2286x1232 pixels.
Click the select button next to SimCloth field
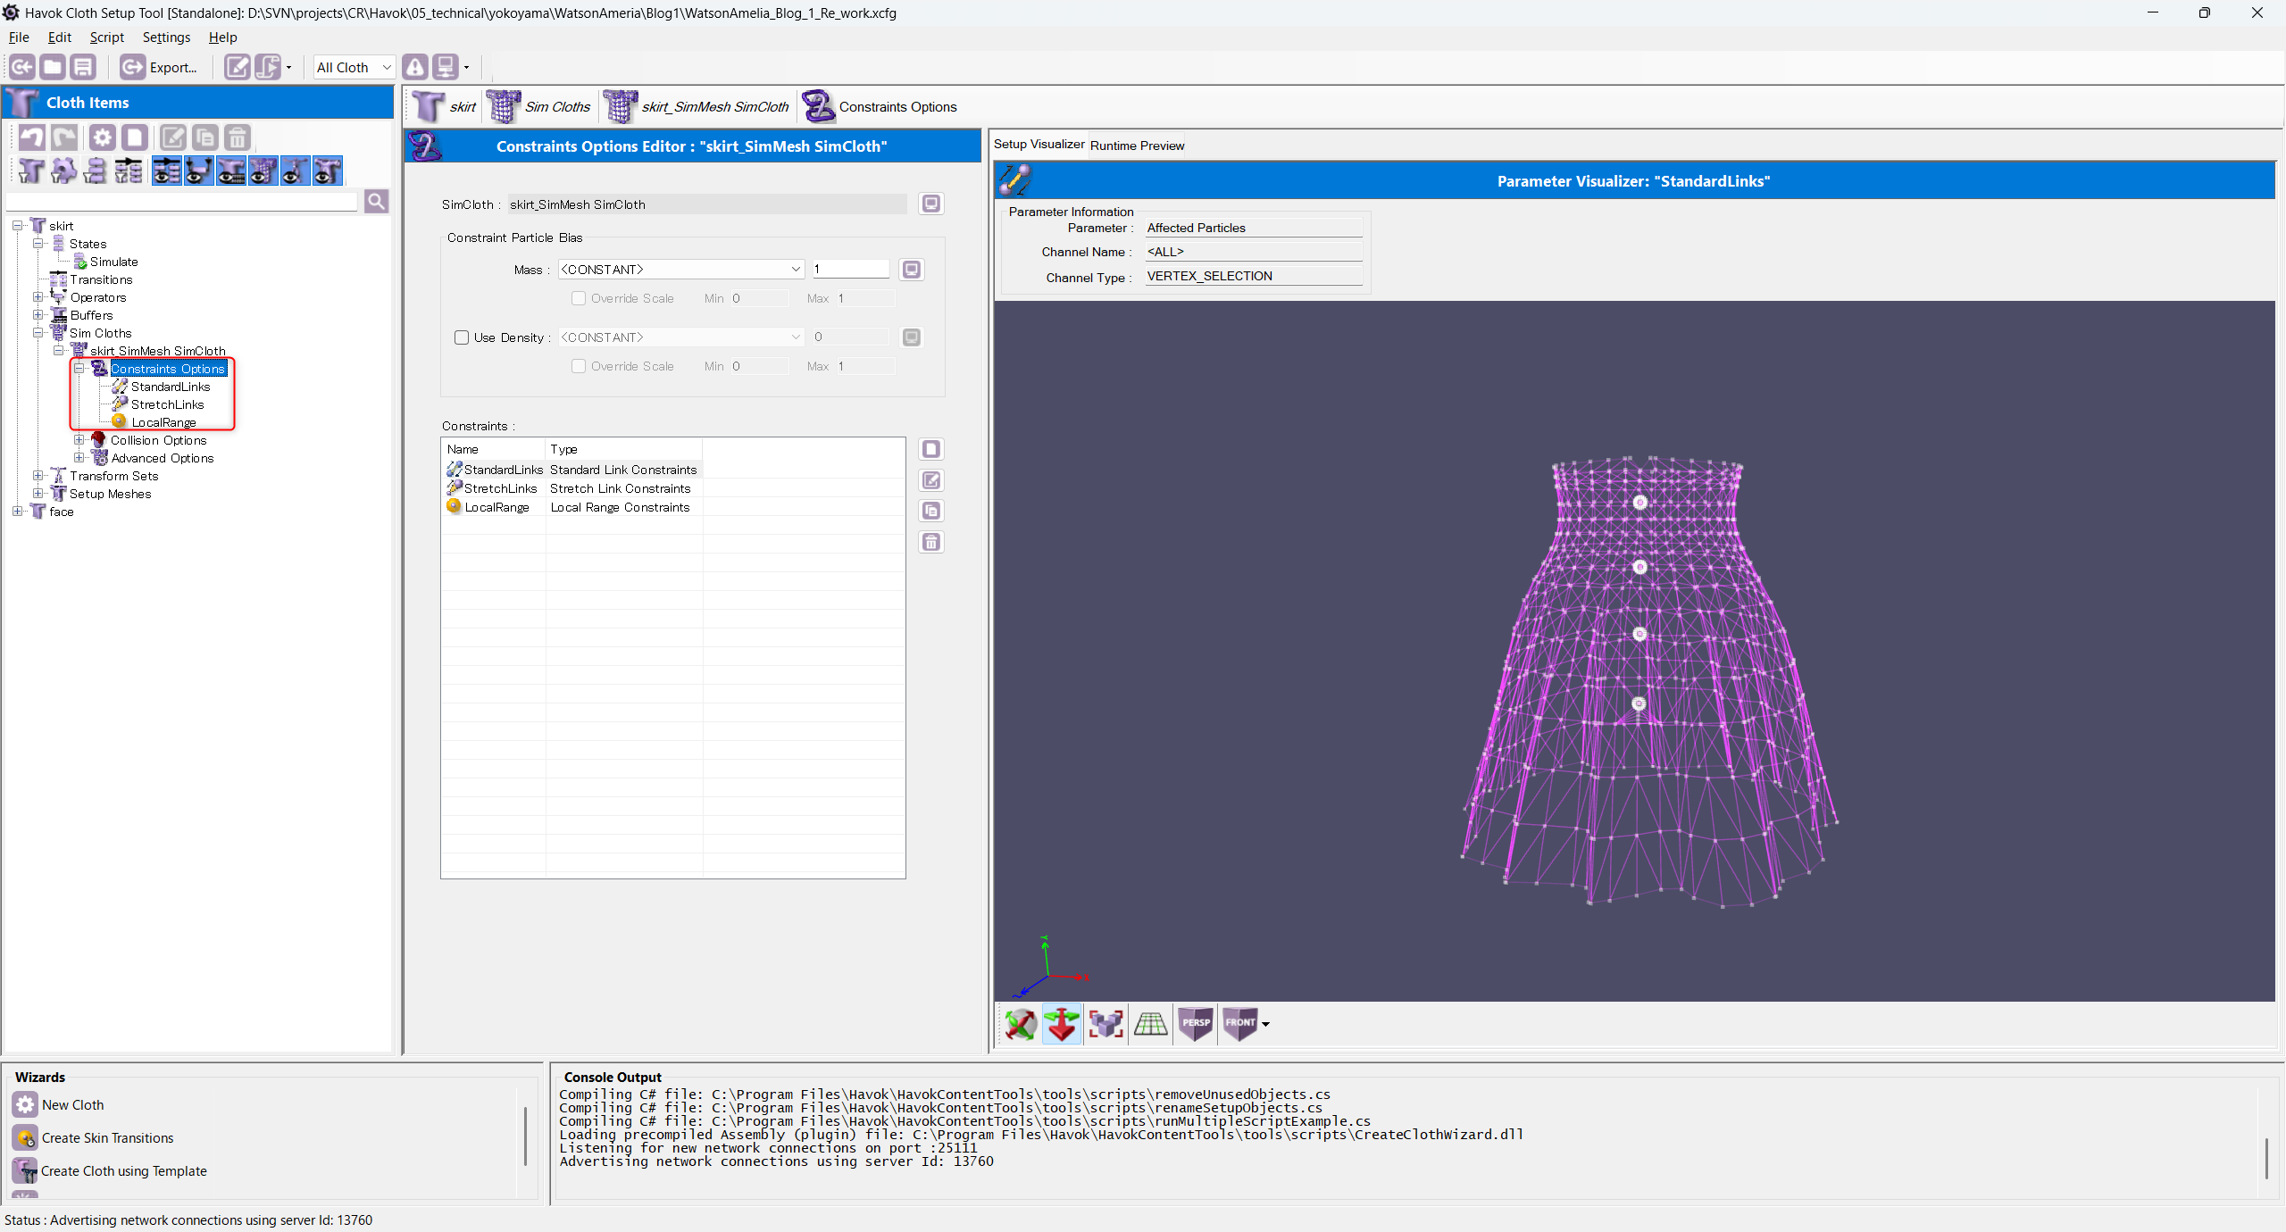click(931, 204)
